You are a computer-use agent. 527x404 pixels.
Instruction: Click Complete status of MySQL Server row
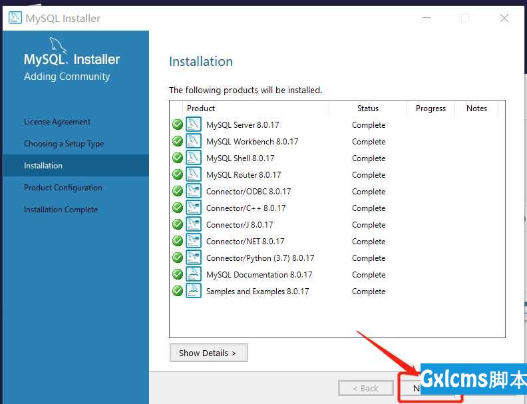pos(369,125)
